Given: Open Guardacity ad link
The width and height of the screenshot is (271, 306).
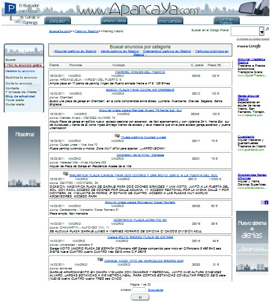Looking at the screenshot, I should pyautogui.click(x=246, y=137).
